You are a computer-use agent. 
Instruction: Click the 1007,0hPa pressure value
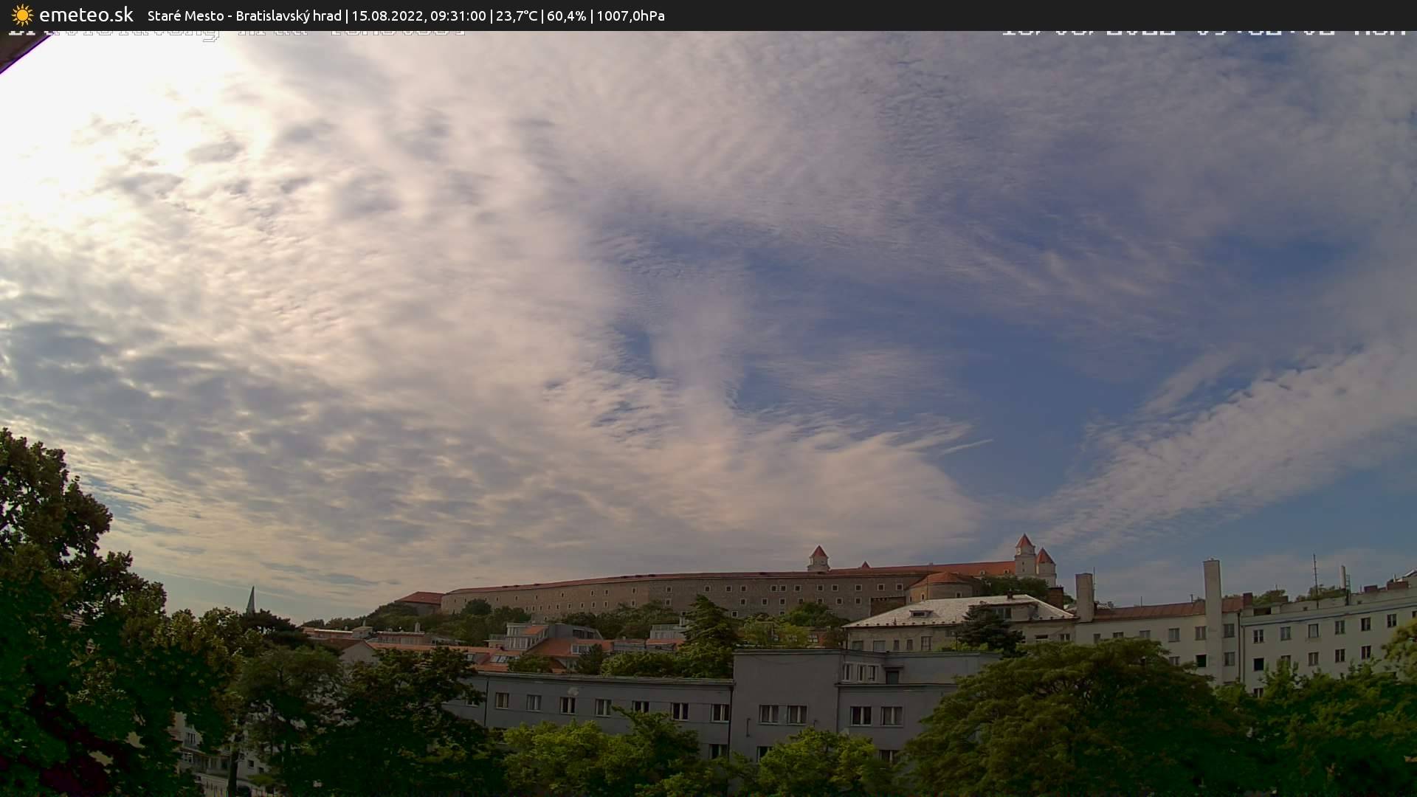(630, 16)
